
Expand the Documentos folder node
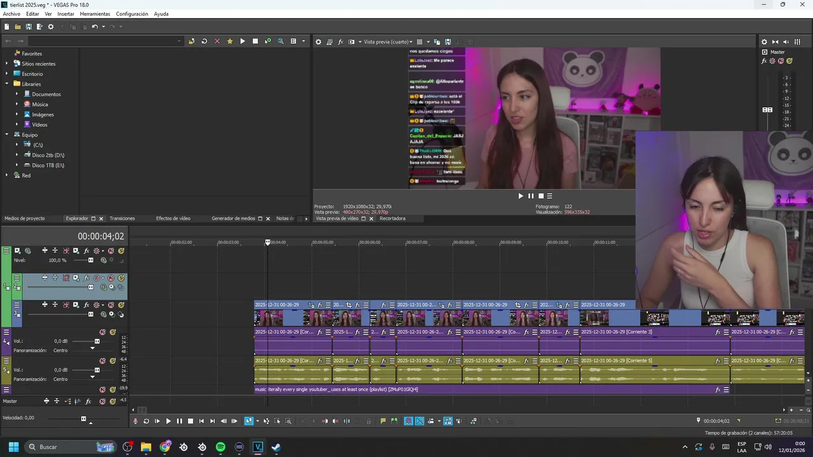(x=17, y=94)
